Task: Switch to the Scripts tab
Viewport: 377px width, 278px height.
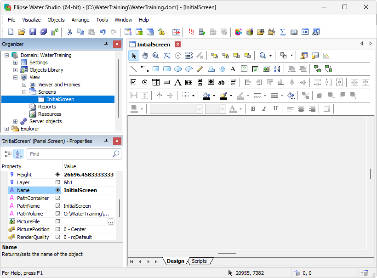Action: click(x=200, y=261)
